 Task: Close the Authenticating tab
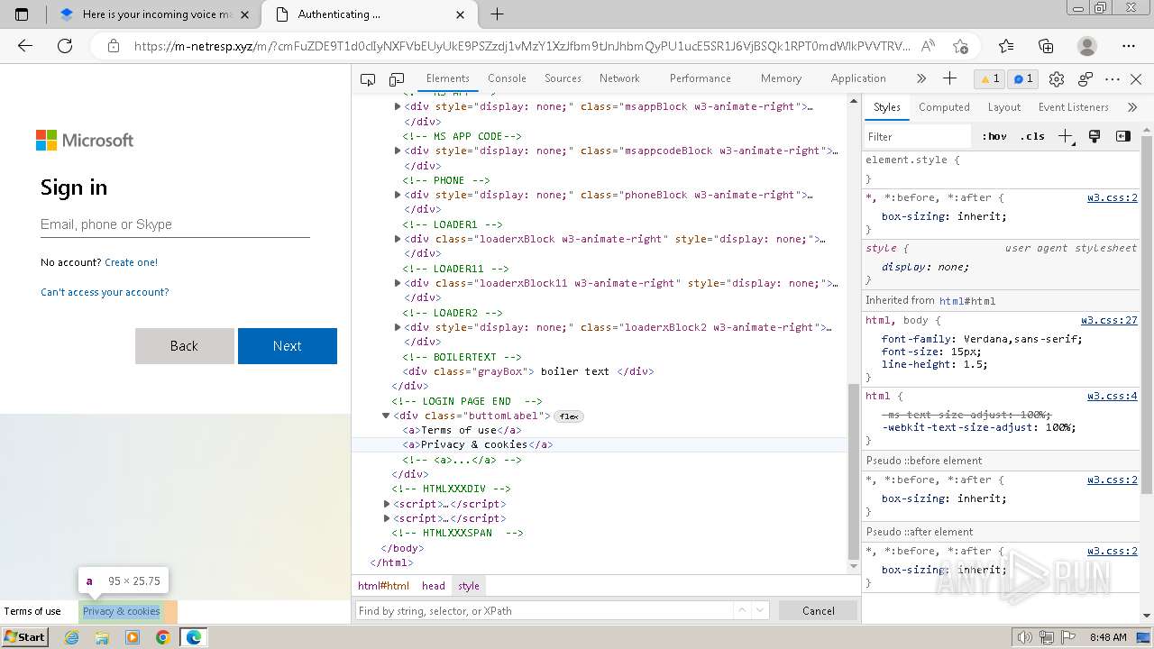tap(461, 14)
